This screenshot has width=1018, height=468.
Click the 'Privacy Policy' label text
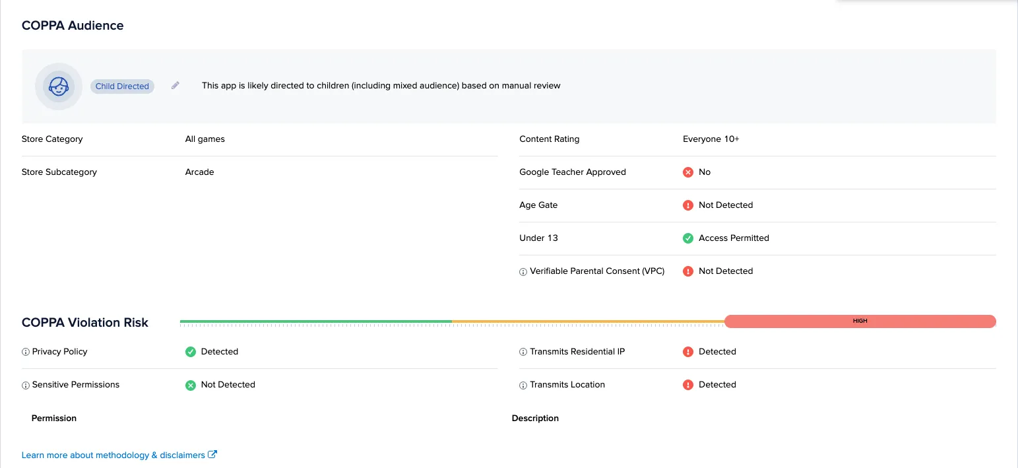point(60,352)
